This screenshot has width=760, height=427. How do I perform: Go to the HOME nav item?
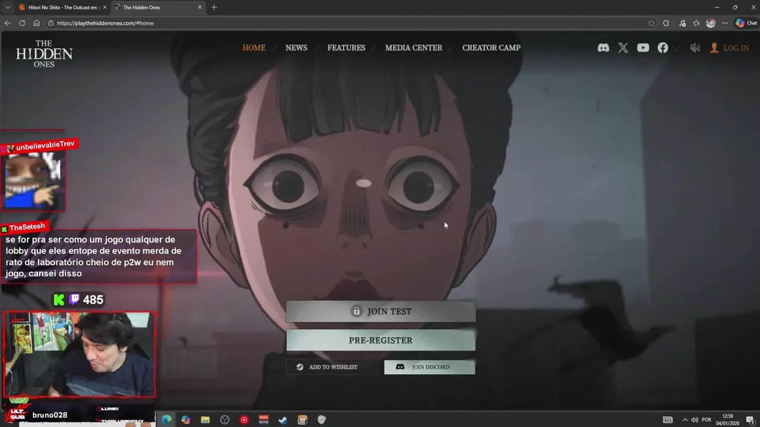[254, 48]
